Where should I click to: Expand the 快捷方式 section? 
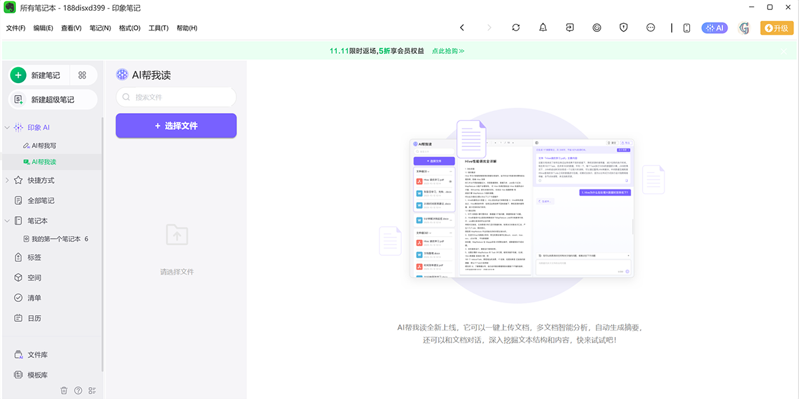[7, 180]
